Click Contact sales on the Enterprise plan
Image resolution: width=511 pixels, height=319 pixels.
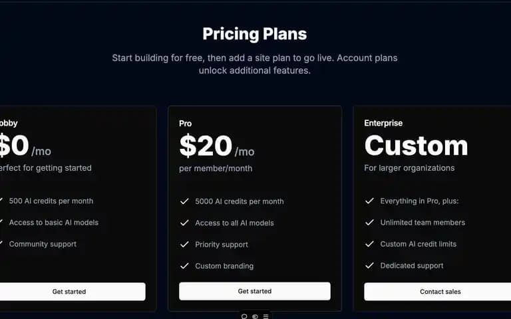pyautogui.click(x=440, y=291)
